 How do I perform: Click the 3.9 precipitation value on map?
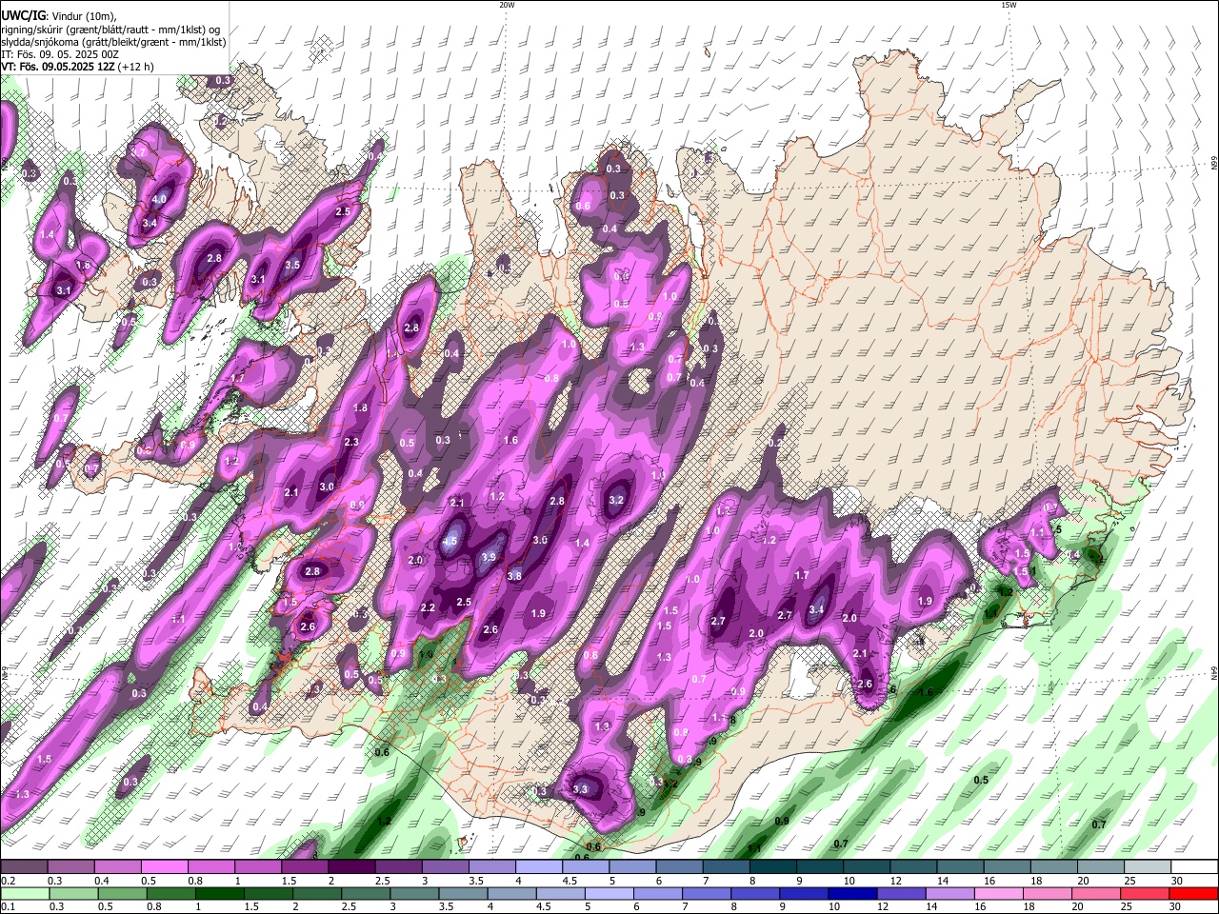pyautogui.click(x=490, y=557)
